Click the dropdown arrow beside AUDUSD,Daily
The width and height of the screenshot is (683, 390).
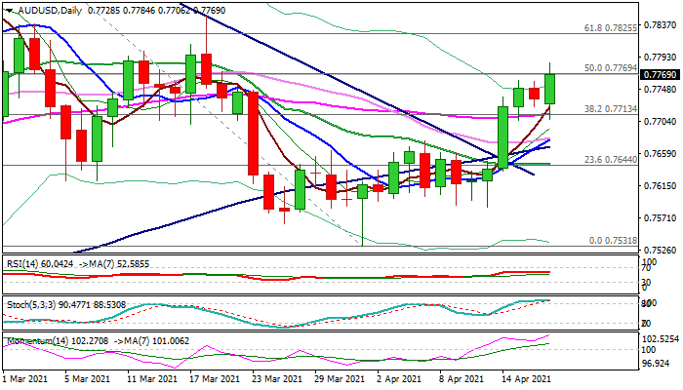click(7, 9)
